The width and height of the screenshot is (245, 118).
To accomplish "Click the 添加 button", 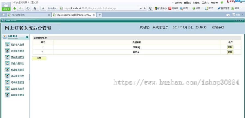I will [x=39, y=58].
